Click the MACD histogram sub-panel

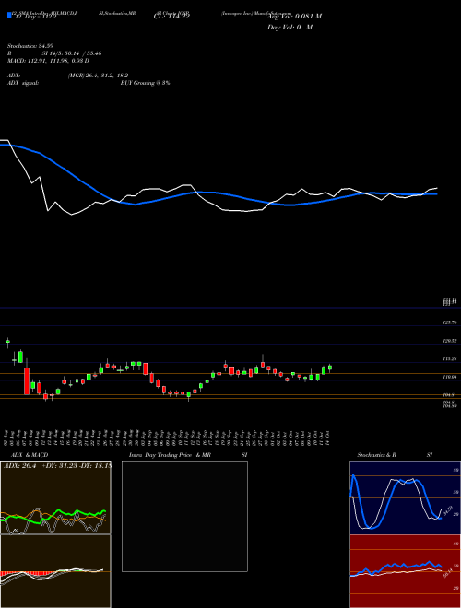tap(55, 571)
